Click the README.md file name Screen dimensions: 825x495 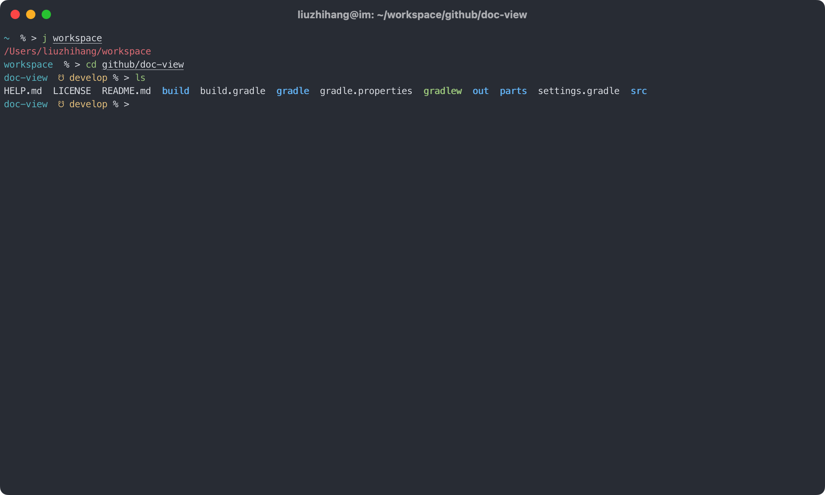coord(126,91)
